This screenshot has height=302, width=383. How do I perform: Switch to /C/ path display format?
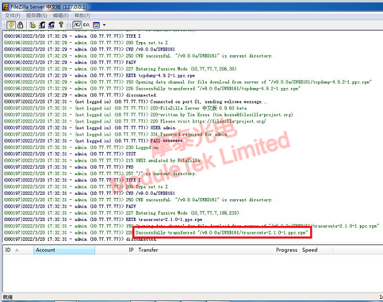[76, 24]
